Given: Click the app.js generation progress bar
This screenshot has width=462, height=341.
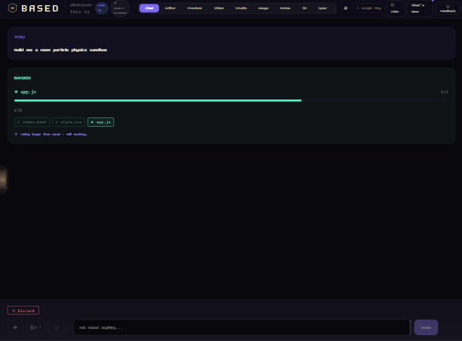Looking at the screenshot, I should tap(232, 100).
